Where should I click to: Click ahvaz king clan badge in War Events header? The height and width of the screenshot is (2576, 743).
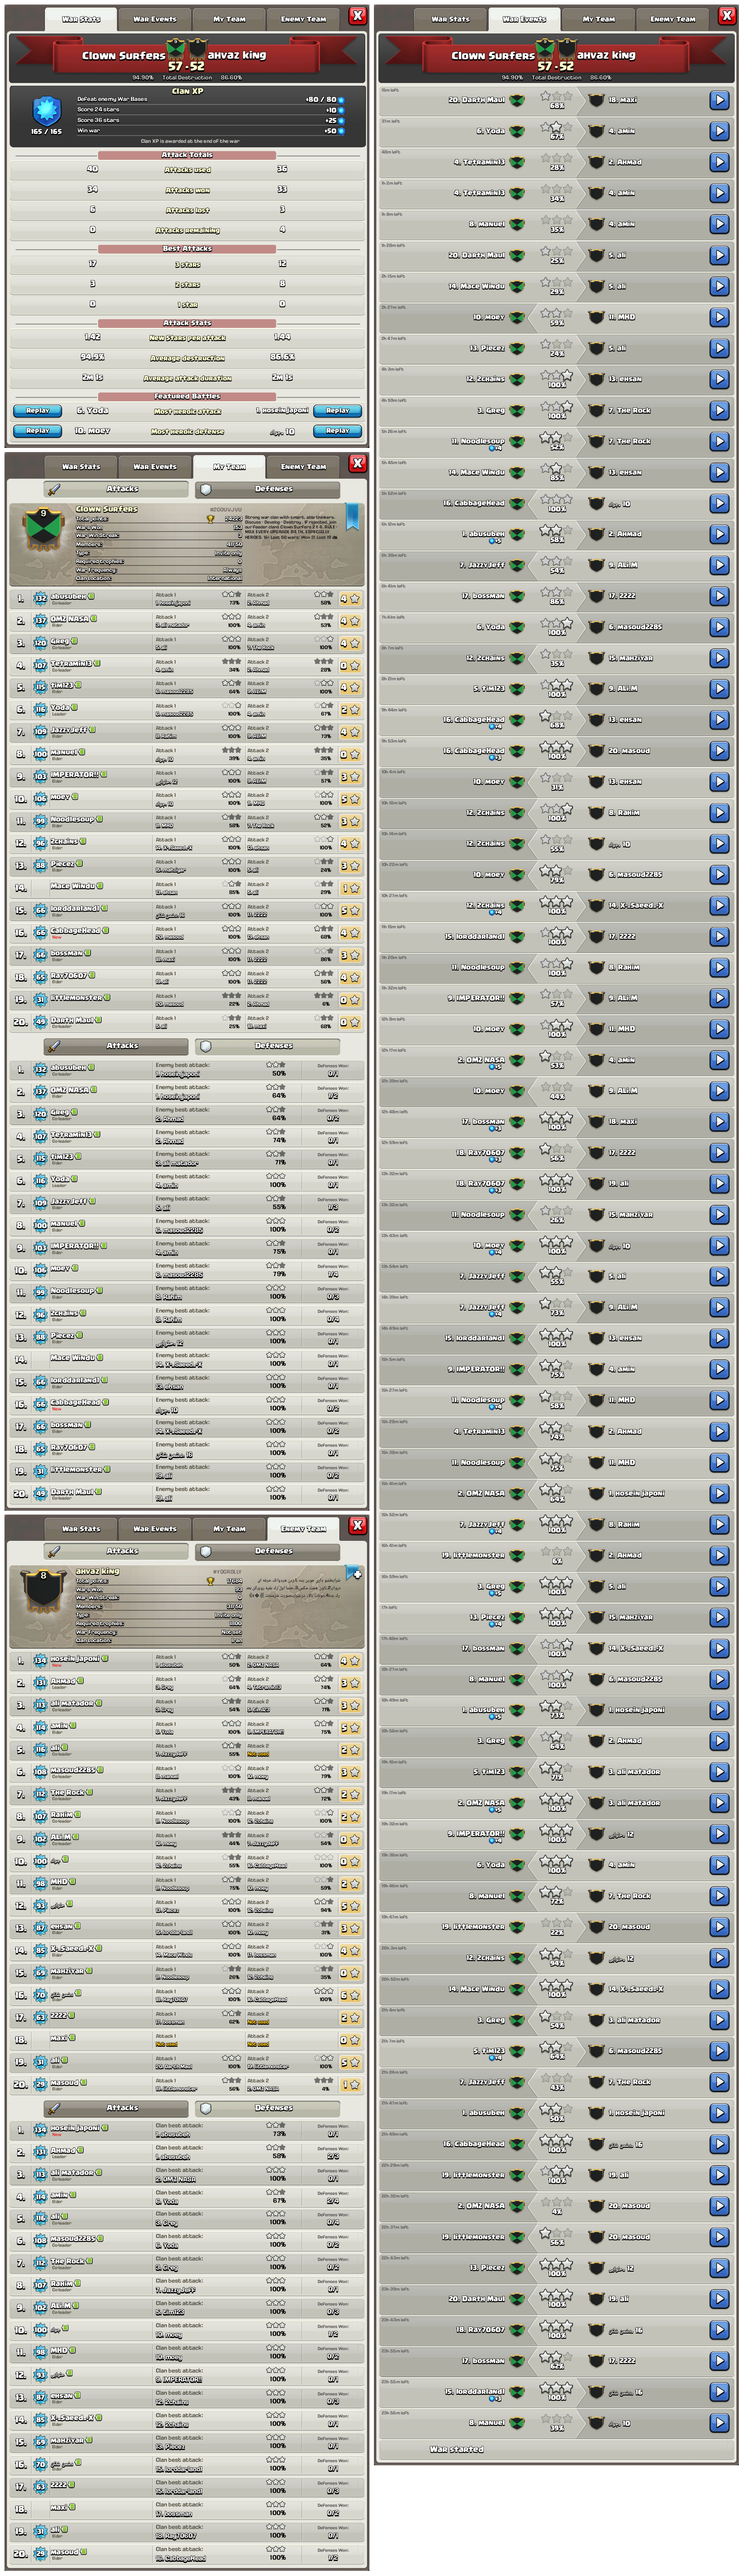coord(566,49)
